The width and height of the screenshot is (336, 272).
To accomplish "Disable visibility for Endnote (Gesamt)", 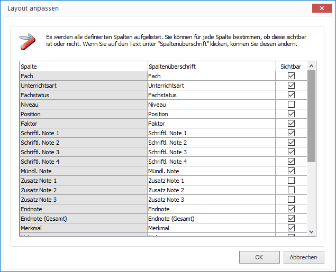I will 291,219.
